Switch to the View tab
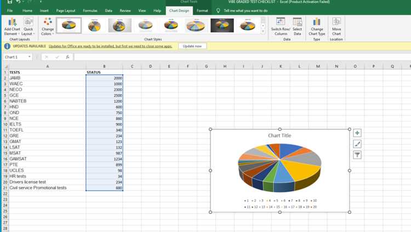This screenshot has height=232, width=411. click(142, 11)
